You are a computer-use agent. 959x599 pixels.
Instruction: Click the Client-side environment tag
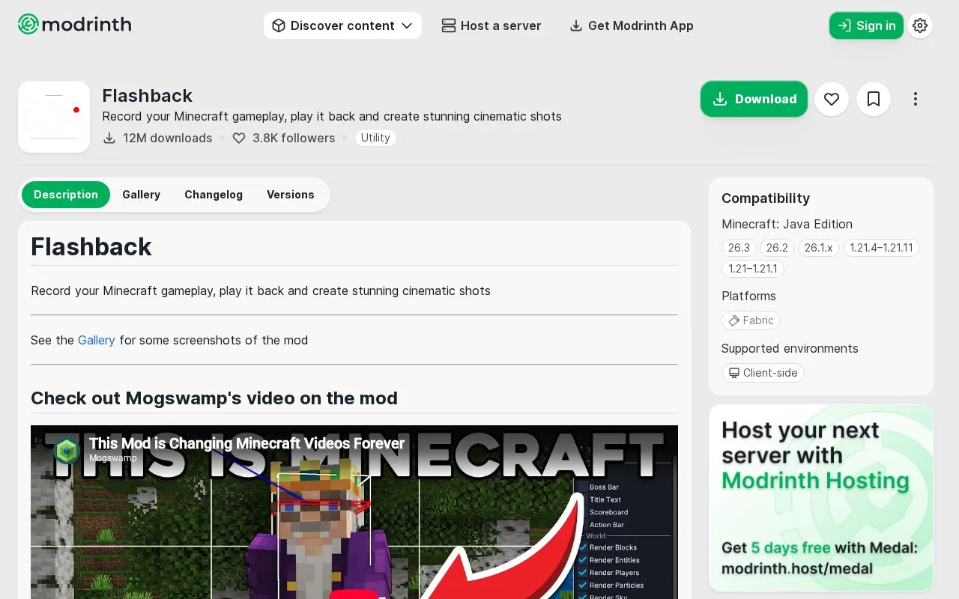pos(763,373)
